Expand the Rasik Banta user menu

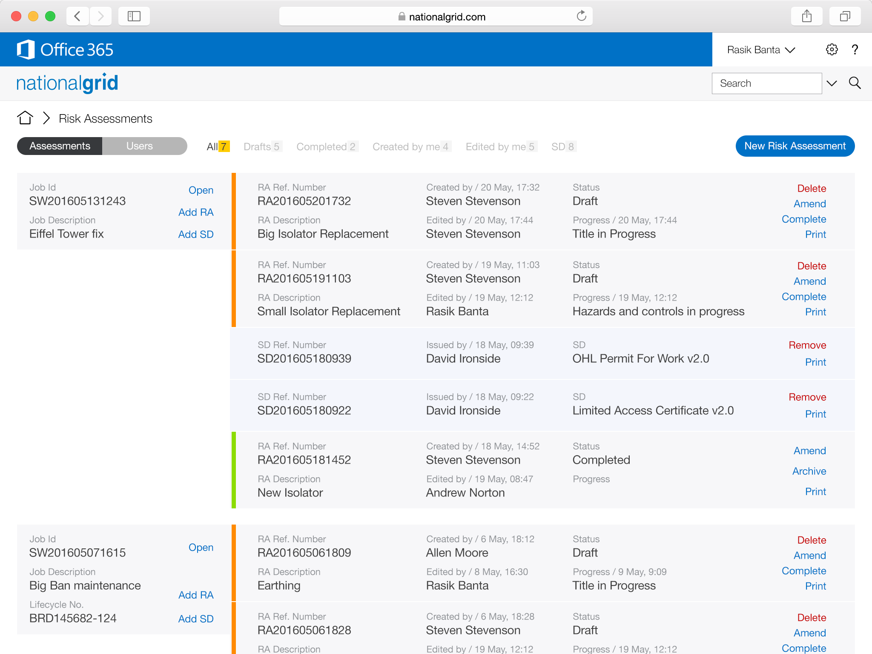[761, 50]
